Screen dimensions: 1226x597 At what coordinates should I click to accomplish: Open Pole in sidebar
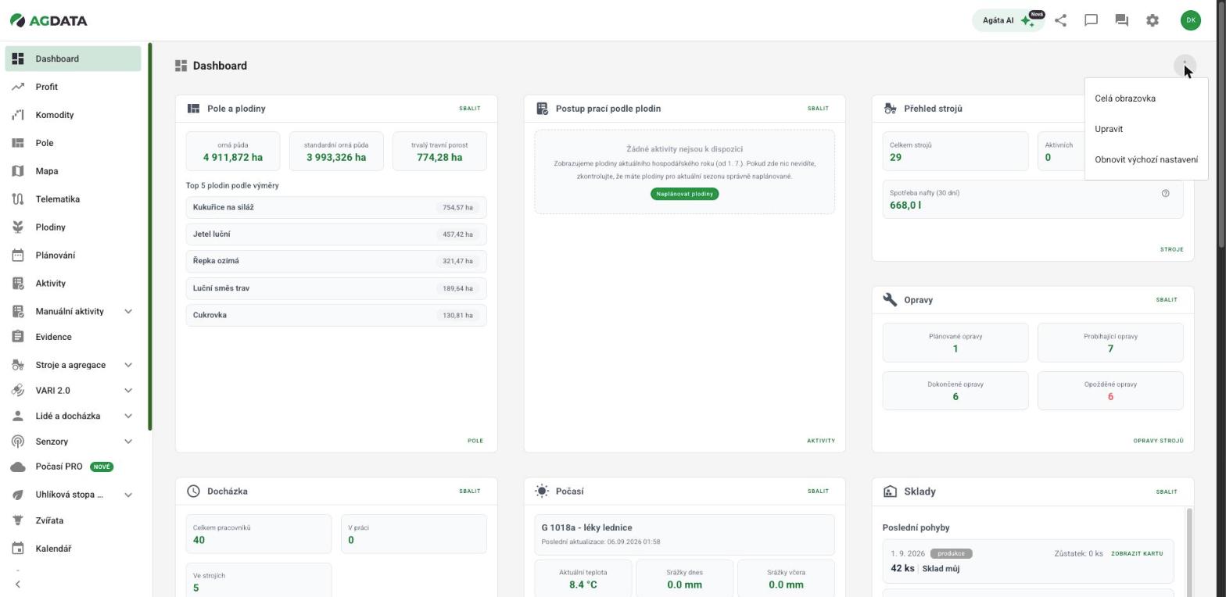point(73,143)
